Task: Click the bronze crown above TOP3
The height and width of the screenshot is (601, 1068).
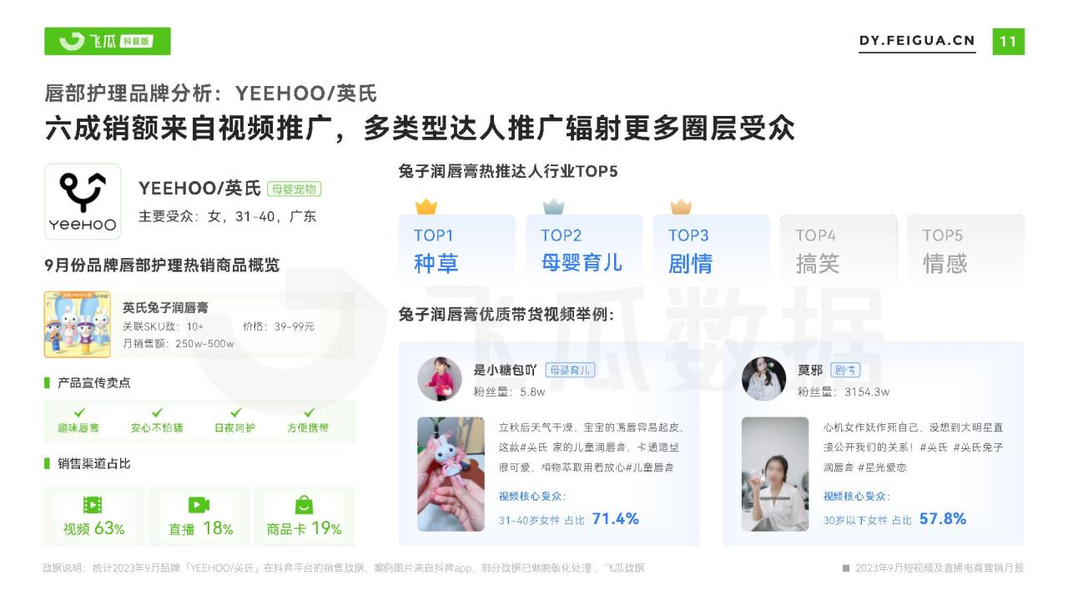Action: [681, 206]
